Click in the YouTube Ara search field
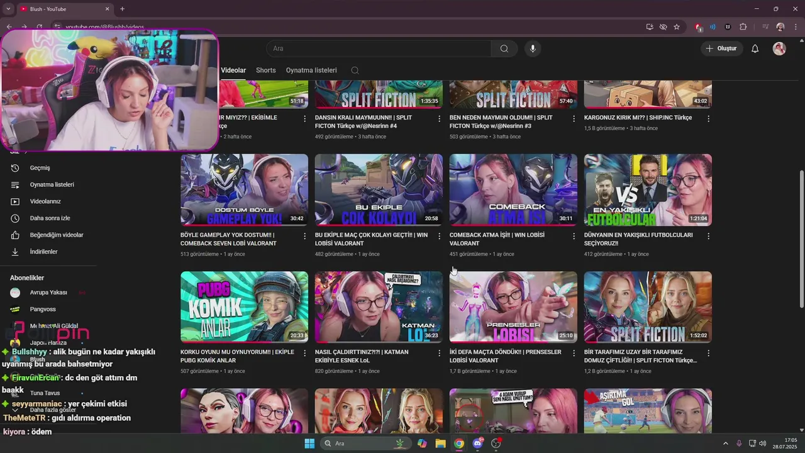Viewport: 805px width, 453px height. coord(379,48)
